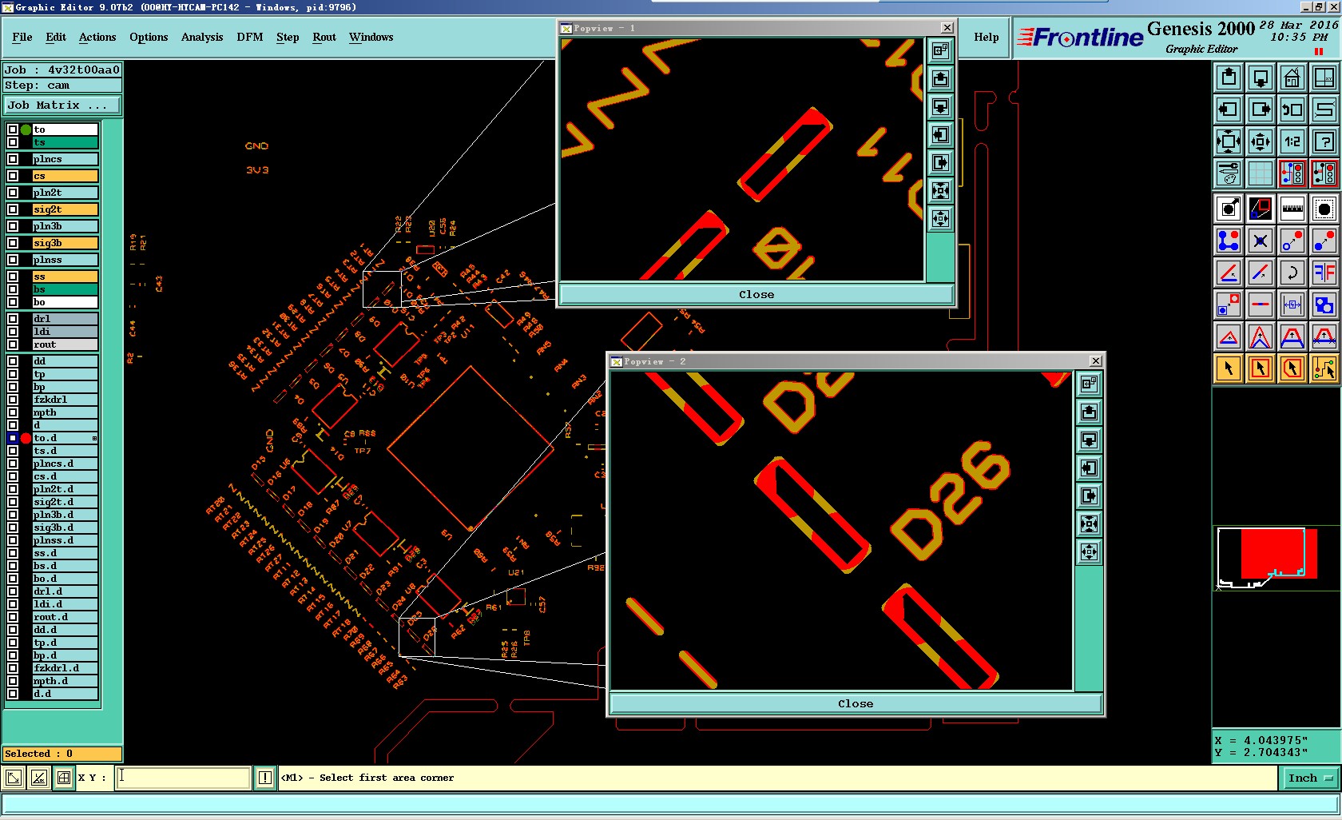
Task: Toggle checkbox for layer 'fzkdrl'
Action: coord(13,400)
